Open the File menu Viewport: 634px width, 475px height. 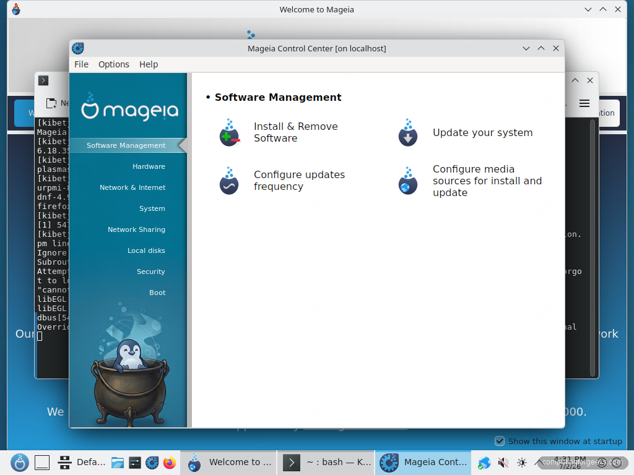[81, 64]
